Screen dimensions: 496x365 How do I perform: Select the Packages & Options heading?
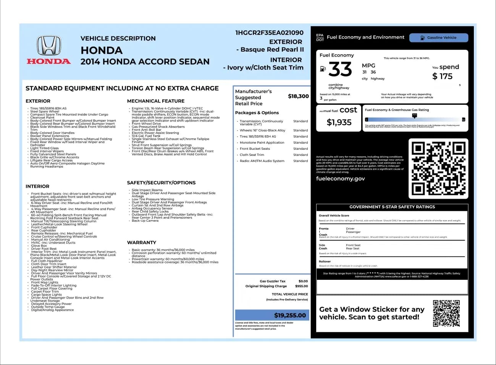pyautogui.click(x=257, y=113)
